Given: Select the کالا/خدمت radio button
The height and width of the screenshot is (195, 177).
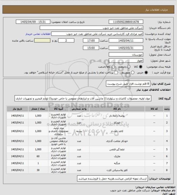Looking at the screenshot, I should coord(113,67).
